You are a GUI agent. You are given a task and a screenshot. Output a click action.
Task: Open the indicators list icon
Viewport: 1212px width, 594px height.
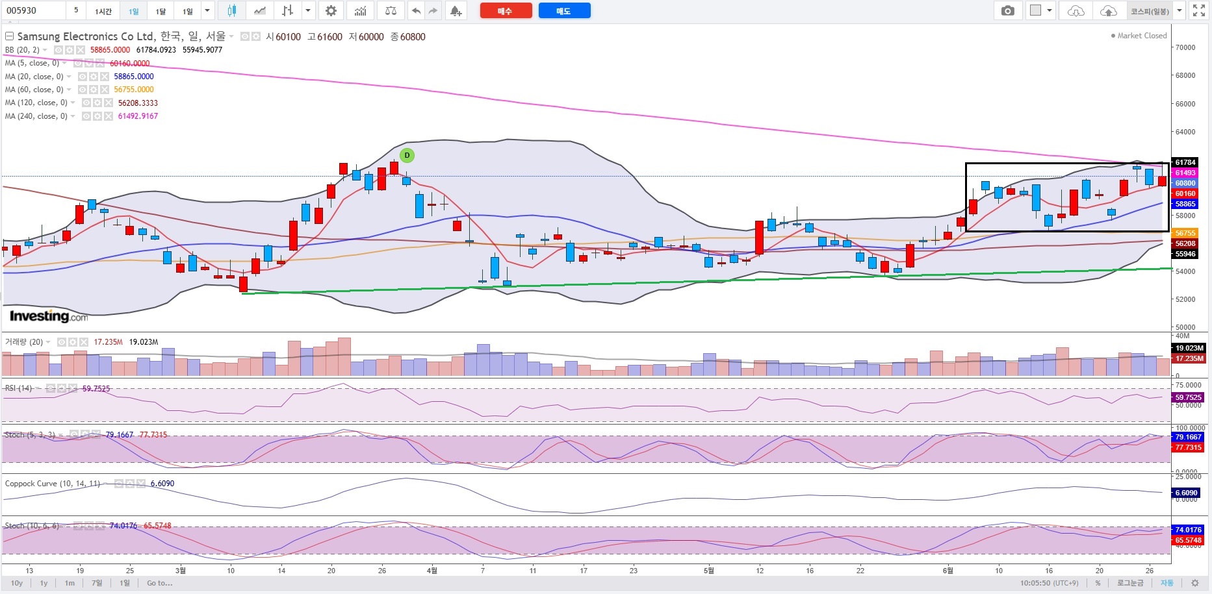[x=360, y=10]
